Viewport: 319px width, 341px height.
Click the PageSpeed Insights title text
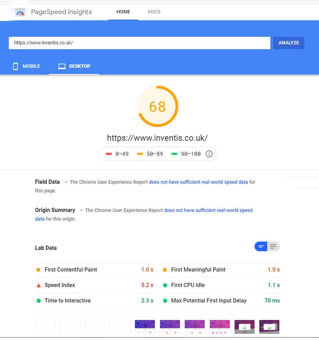pos(61,12)
